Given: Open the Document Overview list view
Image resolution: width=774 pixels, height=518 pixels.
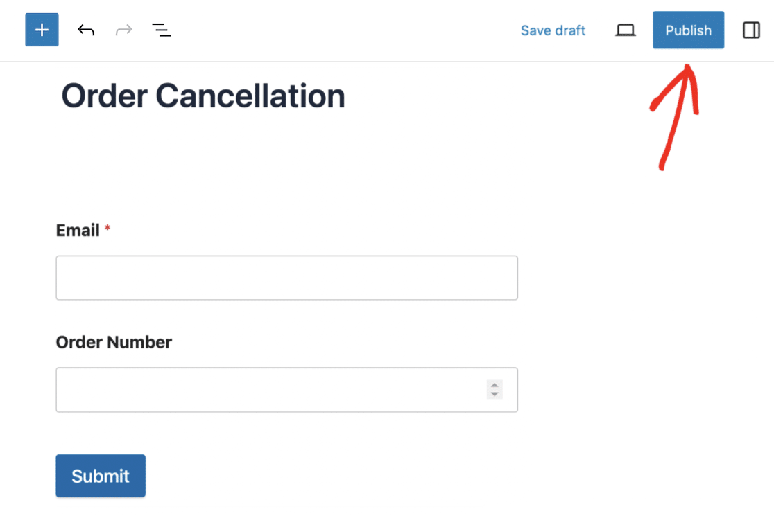Looking at the screenshot, I should pos(162,30).
